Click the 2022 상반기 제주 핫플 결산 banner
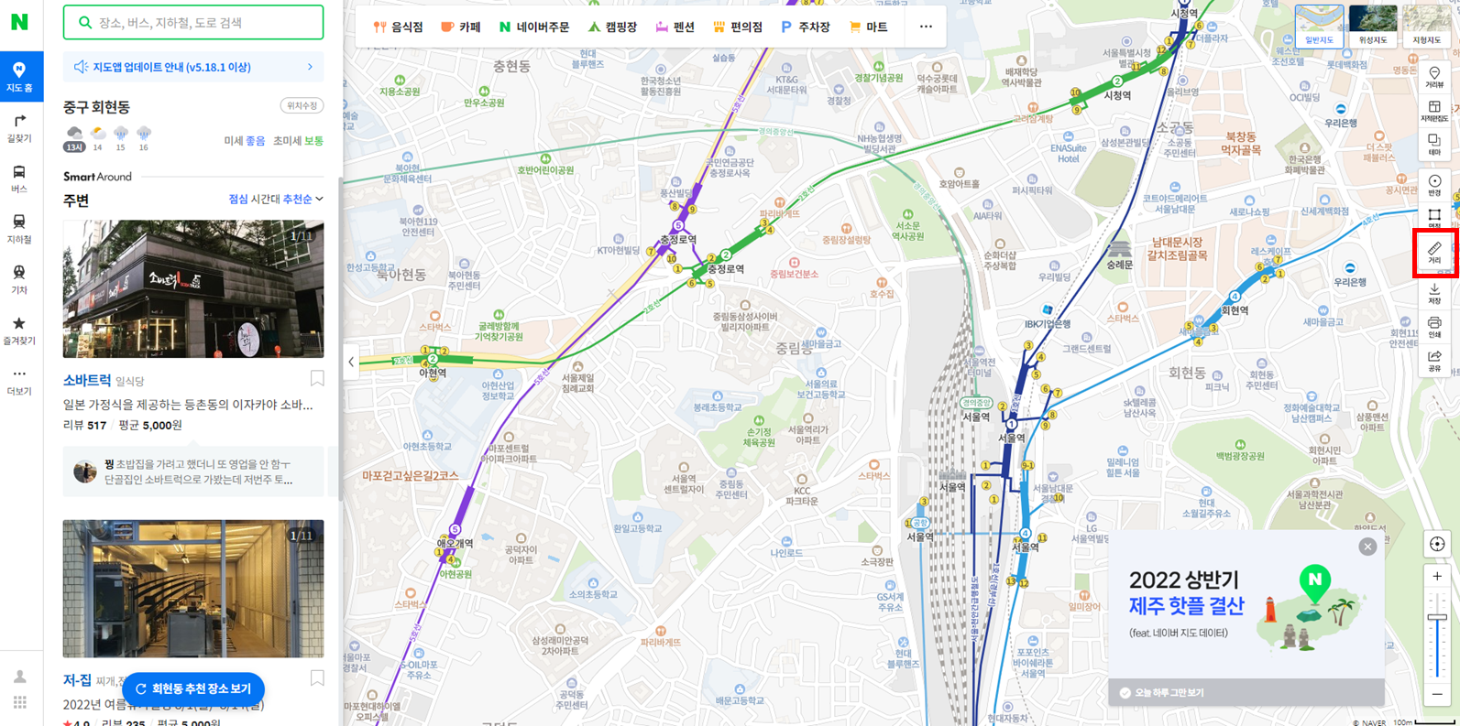Screen dimensions: 1460x726 click(1246, 604)
